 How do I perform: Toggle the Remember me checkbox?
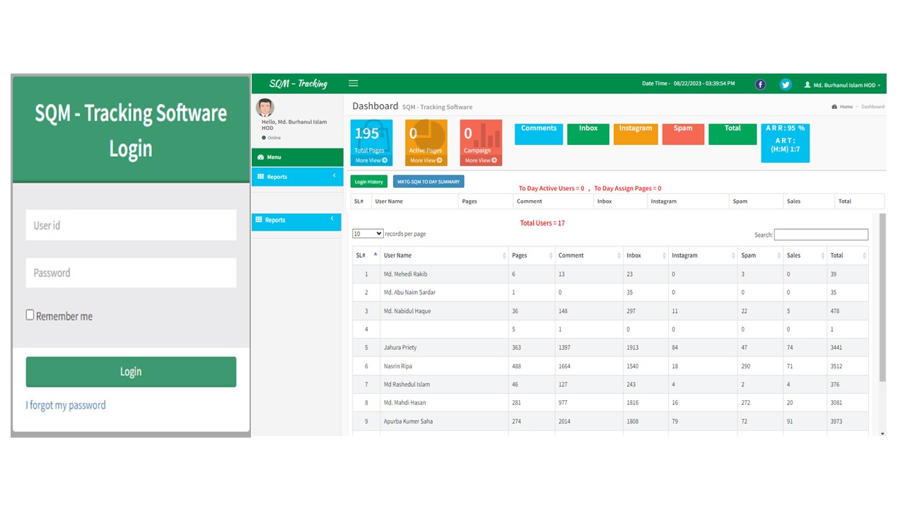pyautogui.click(x=30, y=315)
